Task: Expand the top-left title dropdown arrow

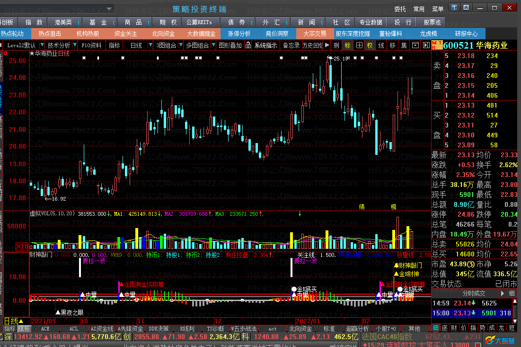Action: [109, 9]
